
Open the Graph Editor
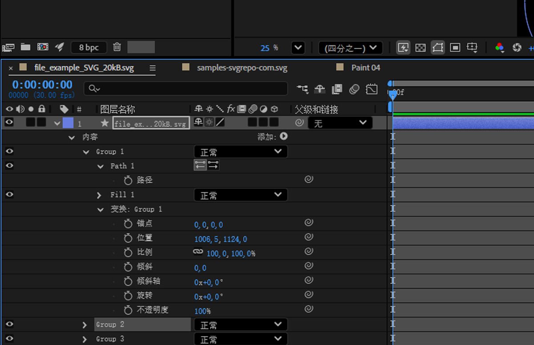coord(372,89)
